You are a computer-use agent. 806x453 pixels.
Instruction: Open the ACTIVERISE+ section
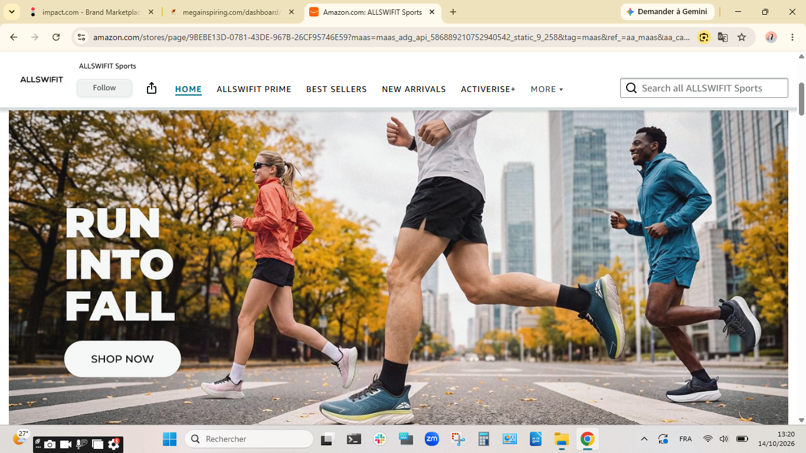[x=488, y=89]
